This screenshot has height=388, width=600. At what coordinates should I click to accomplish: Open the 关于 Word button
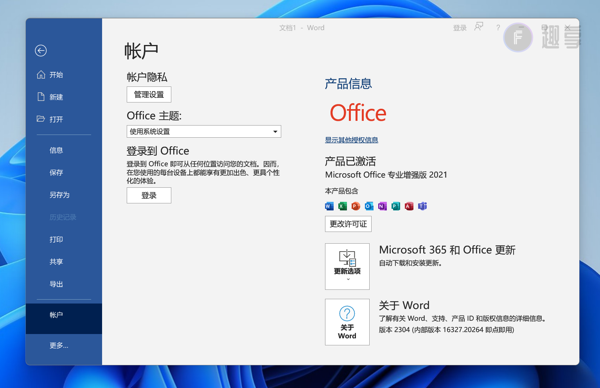[x=347, y=322]
